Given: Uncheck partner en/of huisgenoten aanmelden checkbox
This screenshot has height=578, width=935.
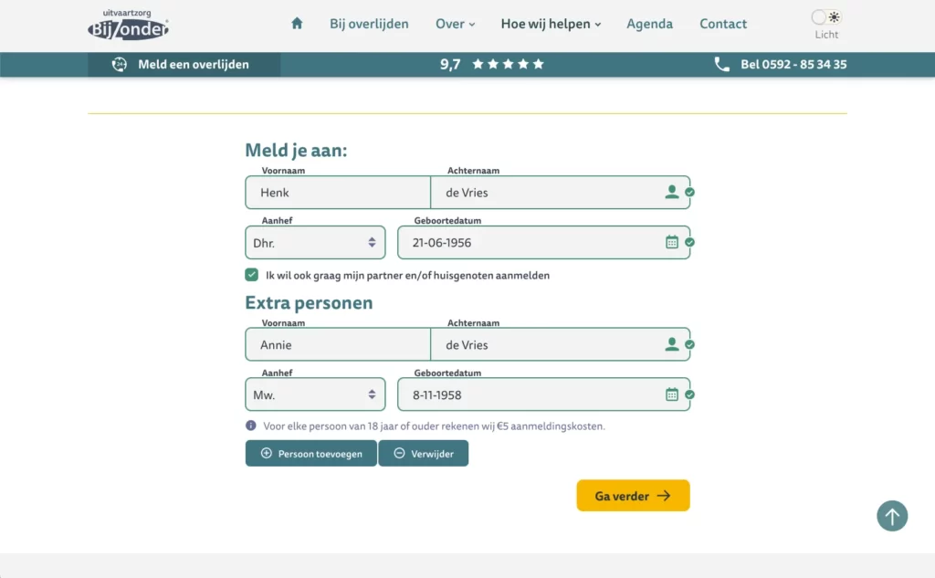Looking at the screenshot, I should 251,275.
